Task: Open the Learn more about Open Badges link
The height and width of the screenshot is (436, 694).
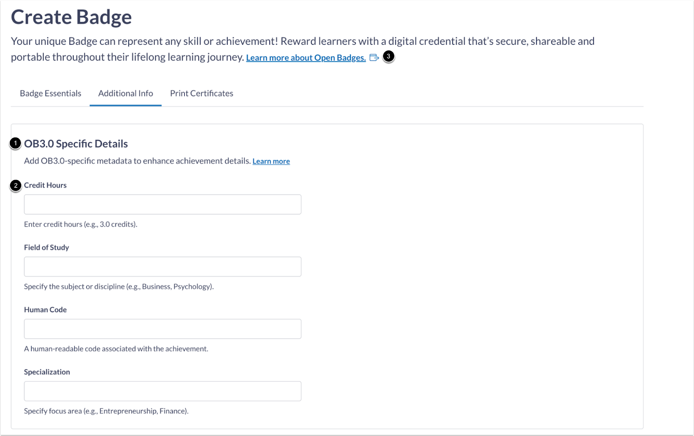Action: (306, 57)
